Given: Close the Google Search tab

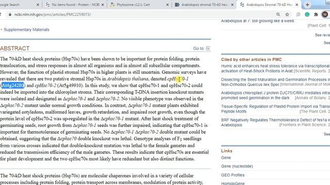Looking at the screenshot, I should pyautogui.click(x=38, y=5).
